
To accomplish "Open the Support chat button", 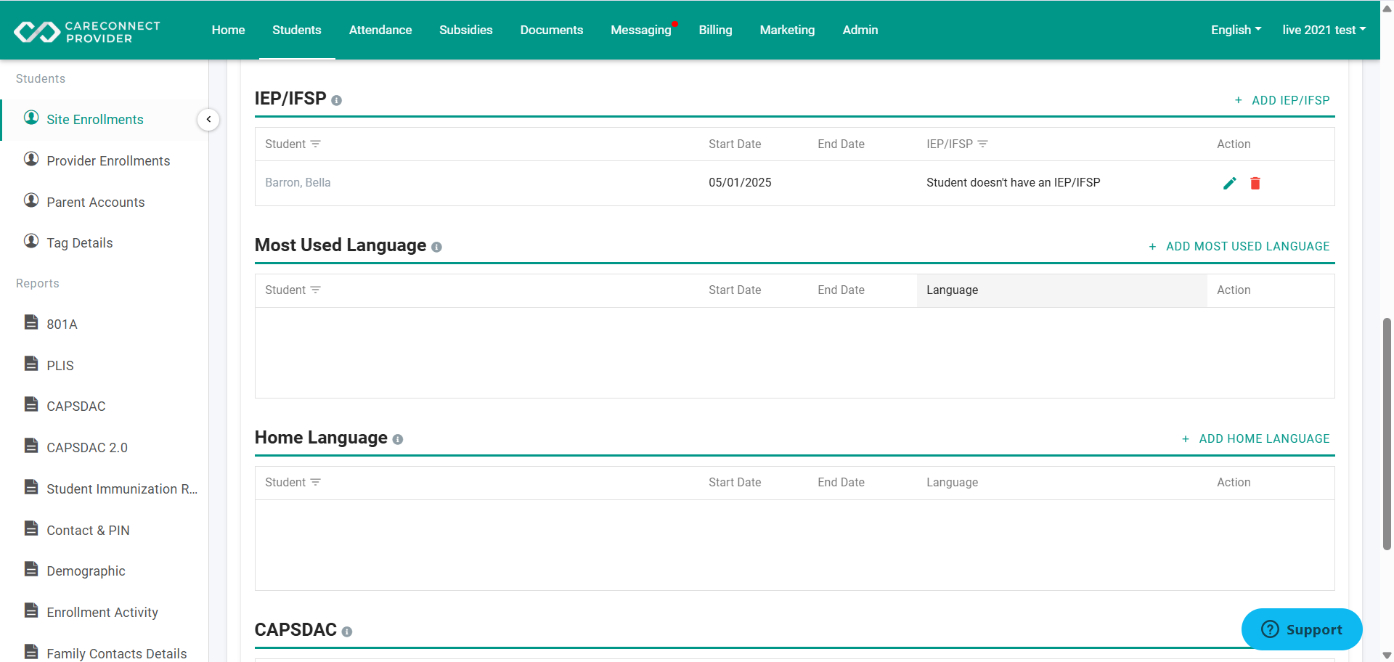I will (1302, 629).
